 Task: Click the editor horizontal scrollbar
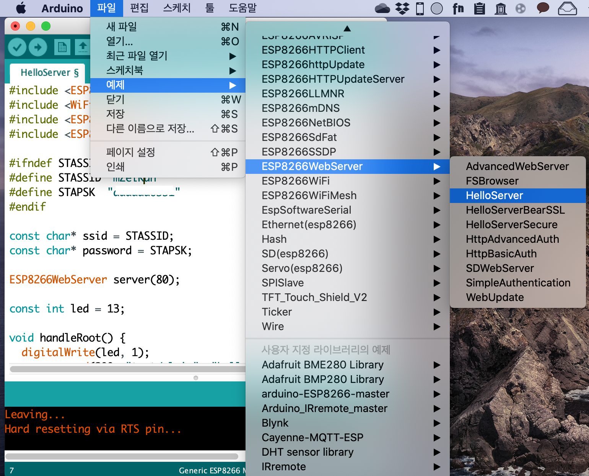pos(127,369)
